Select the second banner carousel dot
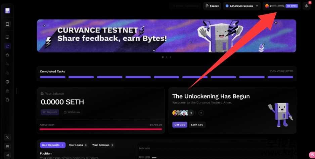 click(x=167, y=57)
